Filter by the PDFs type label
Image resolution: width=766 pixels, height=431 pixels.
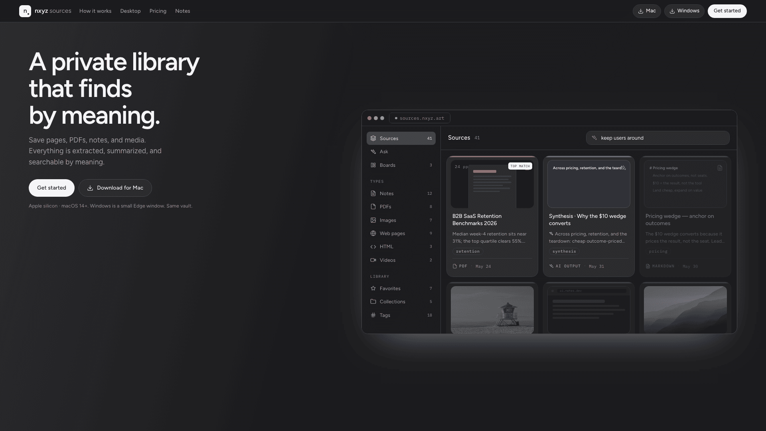tap(385, 207)
